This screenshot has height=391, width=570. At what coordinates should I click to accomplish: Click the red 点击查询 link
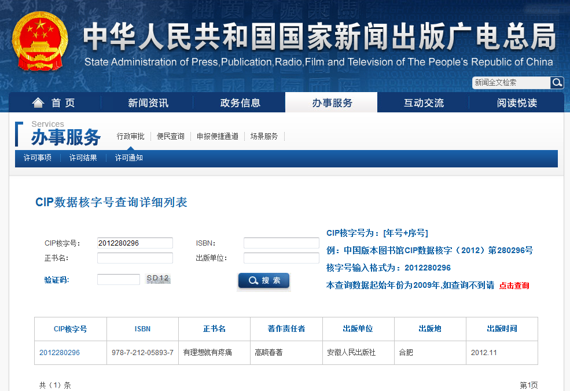514,286
